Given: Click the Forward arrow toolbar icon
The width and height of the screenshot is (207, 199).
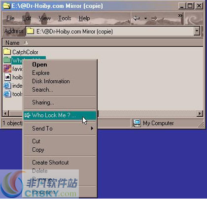Looking at the screenshot, I should (x=154, y=19).
